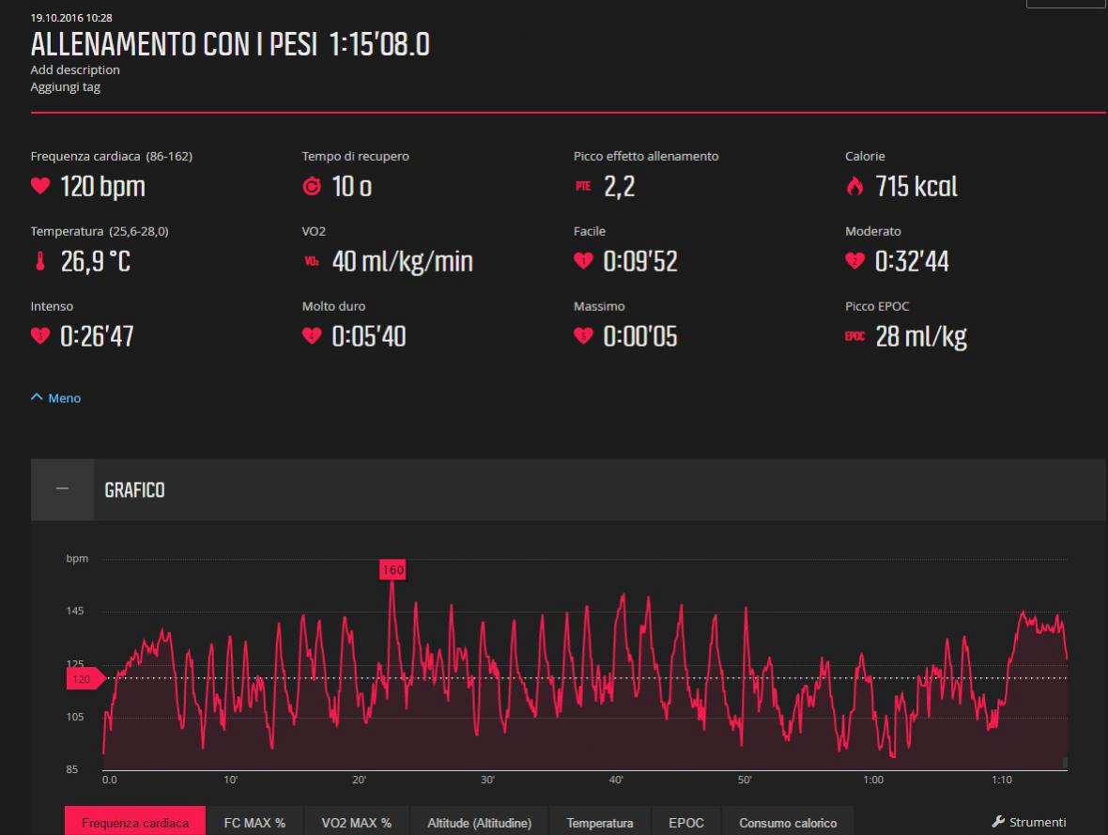Switch graph to Altitude (Altitudine)

click(480, 823)
